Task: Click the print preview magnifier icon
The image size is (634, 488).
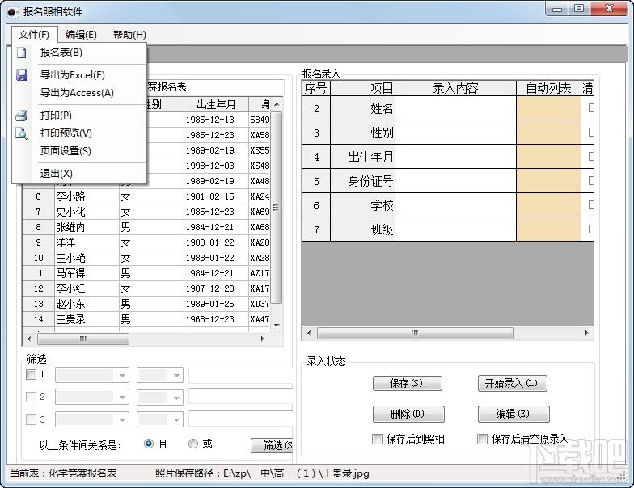Action: tap(21, 133)
